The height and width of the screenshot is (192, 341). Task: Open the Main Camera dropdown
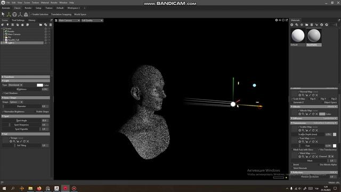click(69, 20)
